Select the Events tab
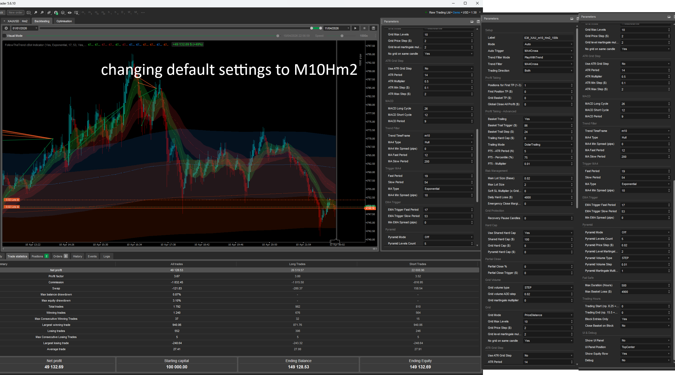The width and height of the screenshot is (675, 375). [92, 256]
